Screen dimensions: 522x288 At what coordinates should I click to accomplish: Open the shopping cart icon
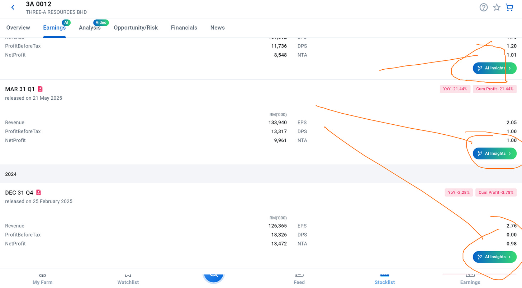(x=509, y=8)
